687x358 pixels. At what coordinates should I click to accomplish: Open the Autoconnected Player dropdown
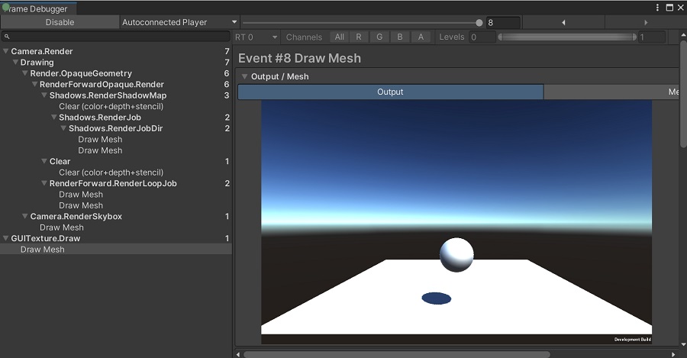point(179,22)
